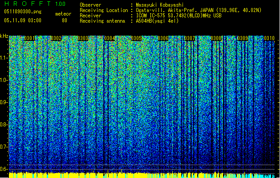Click the 1.0 kHz axis tick label

tap(4, 81)
